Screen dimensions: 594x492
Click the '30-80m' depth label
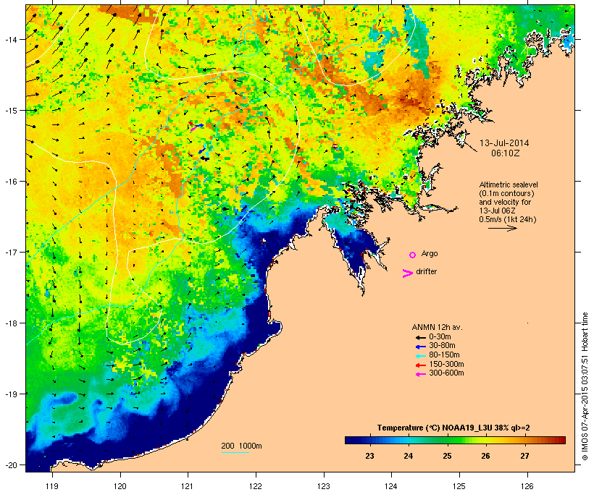click(442, 346)
